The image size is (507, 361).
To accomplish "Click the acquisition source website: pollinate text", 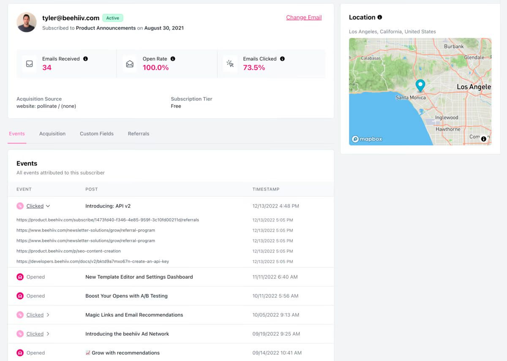I will coord(46,106).
